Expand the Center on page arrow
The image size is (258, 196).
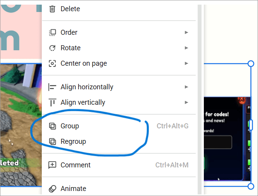(186, 63)
